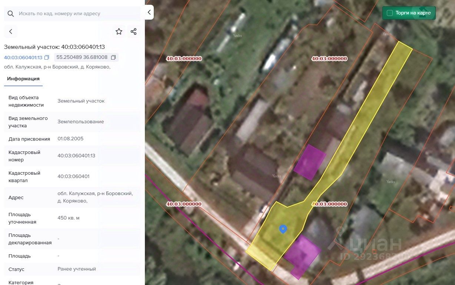Click the blue location pin on map

click(283, 229)
